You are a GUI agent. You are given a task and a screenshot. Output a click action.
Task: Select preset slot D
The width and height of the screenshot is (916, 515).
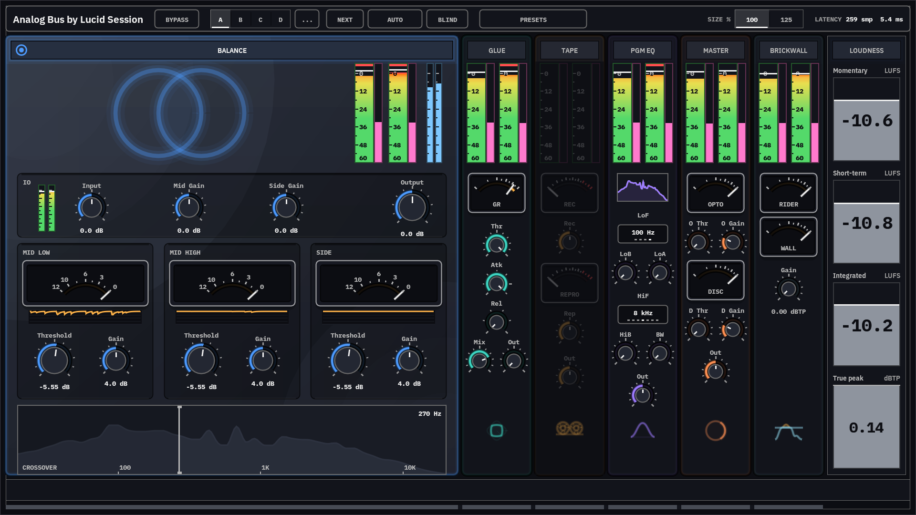281,20
